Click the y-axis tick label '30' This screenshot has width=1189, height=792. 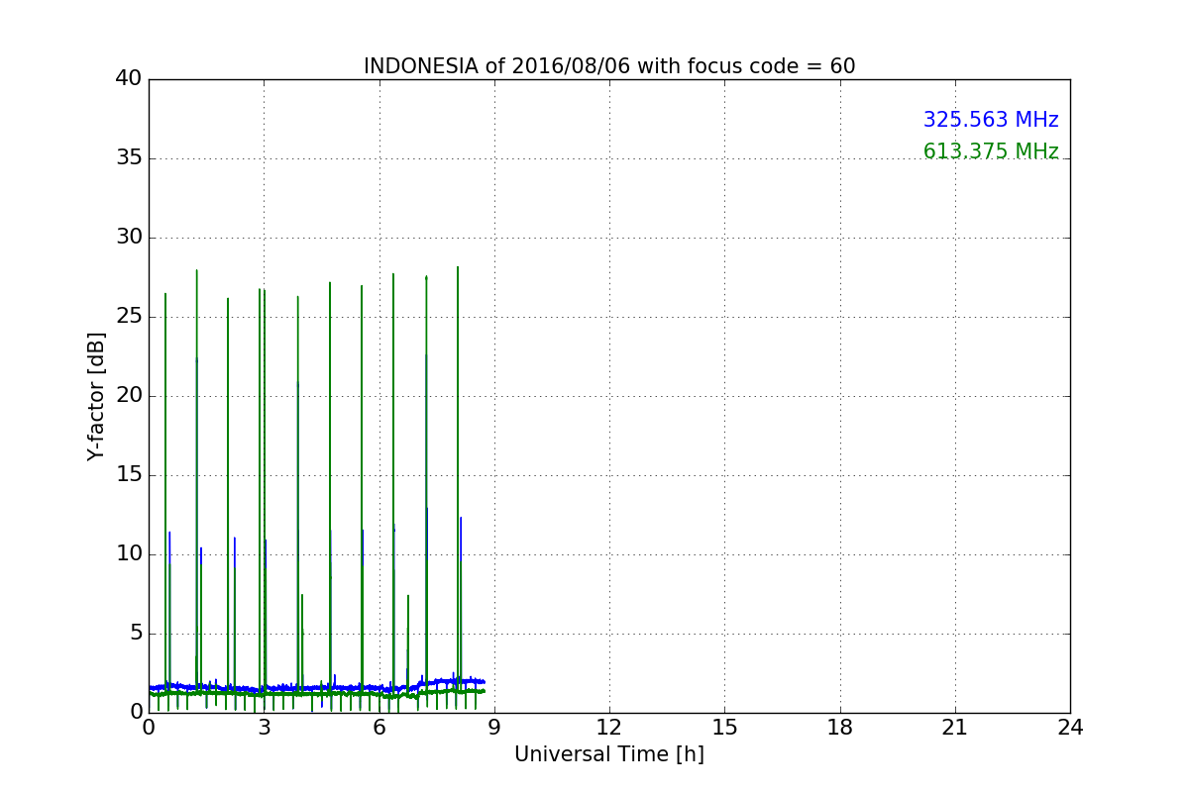(x=129, y=238)
